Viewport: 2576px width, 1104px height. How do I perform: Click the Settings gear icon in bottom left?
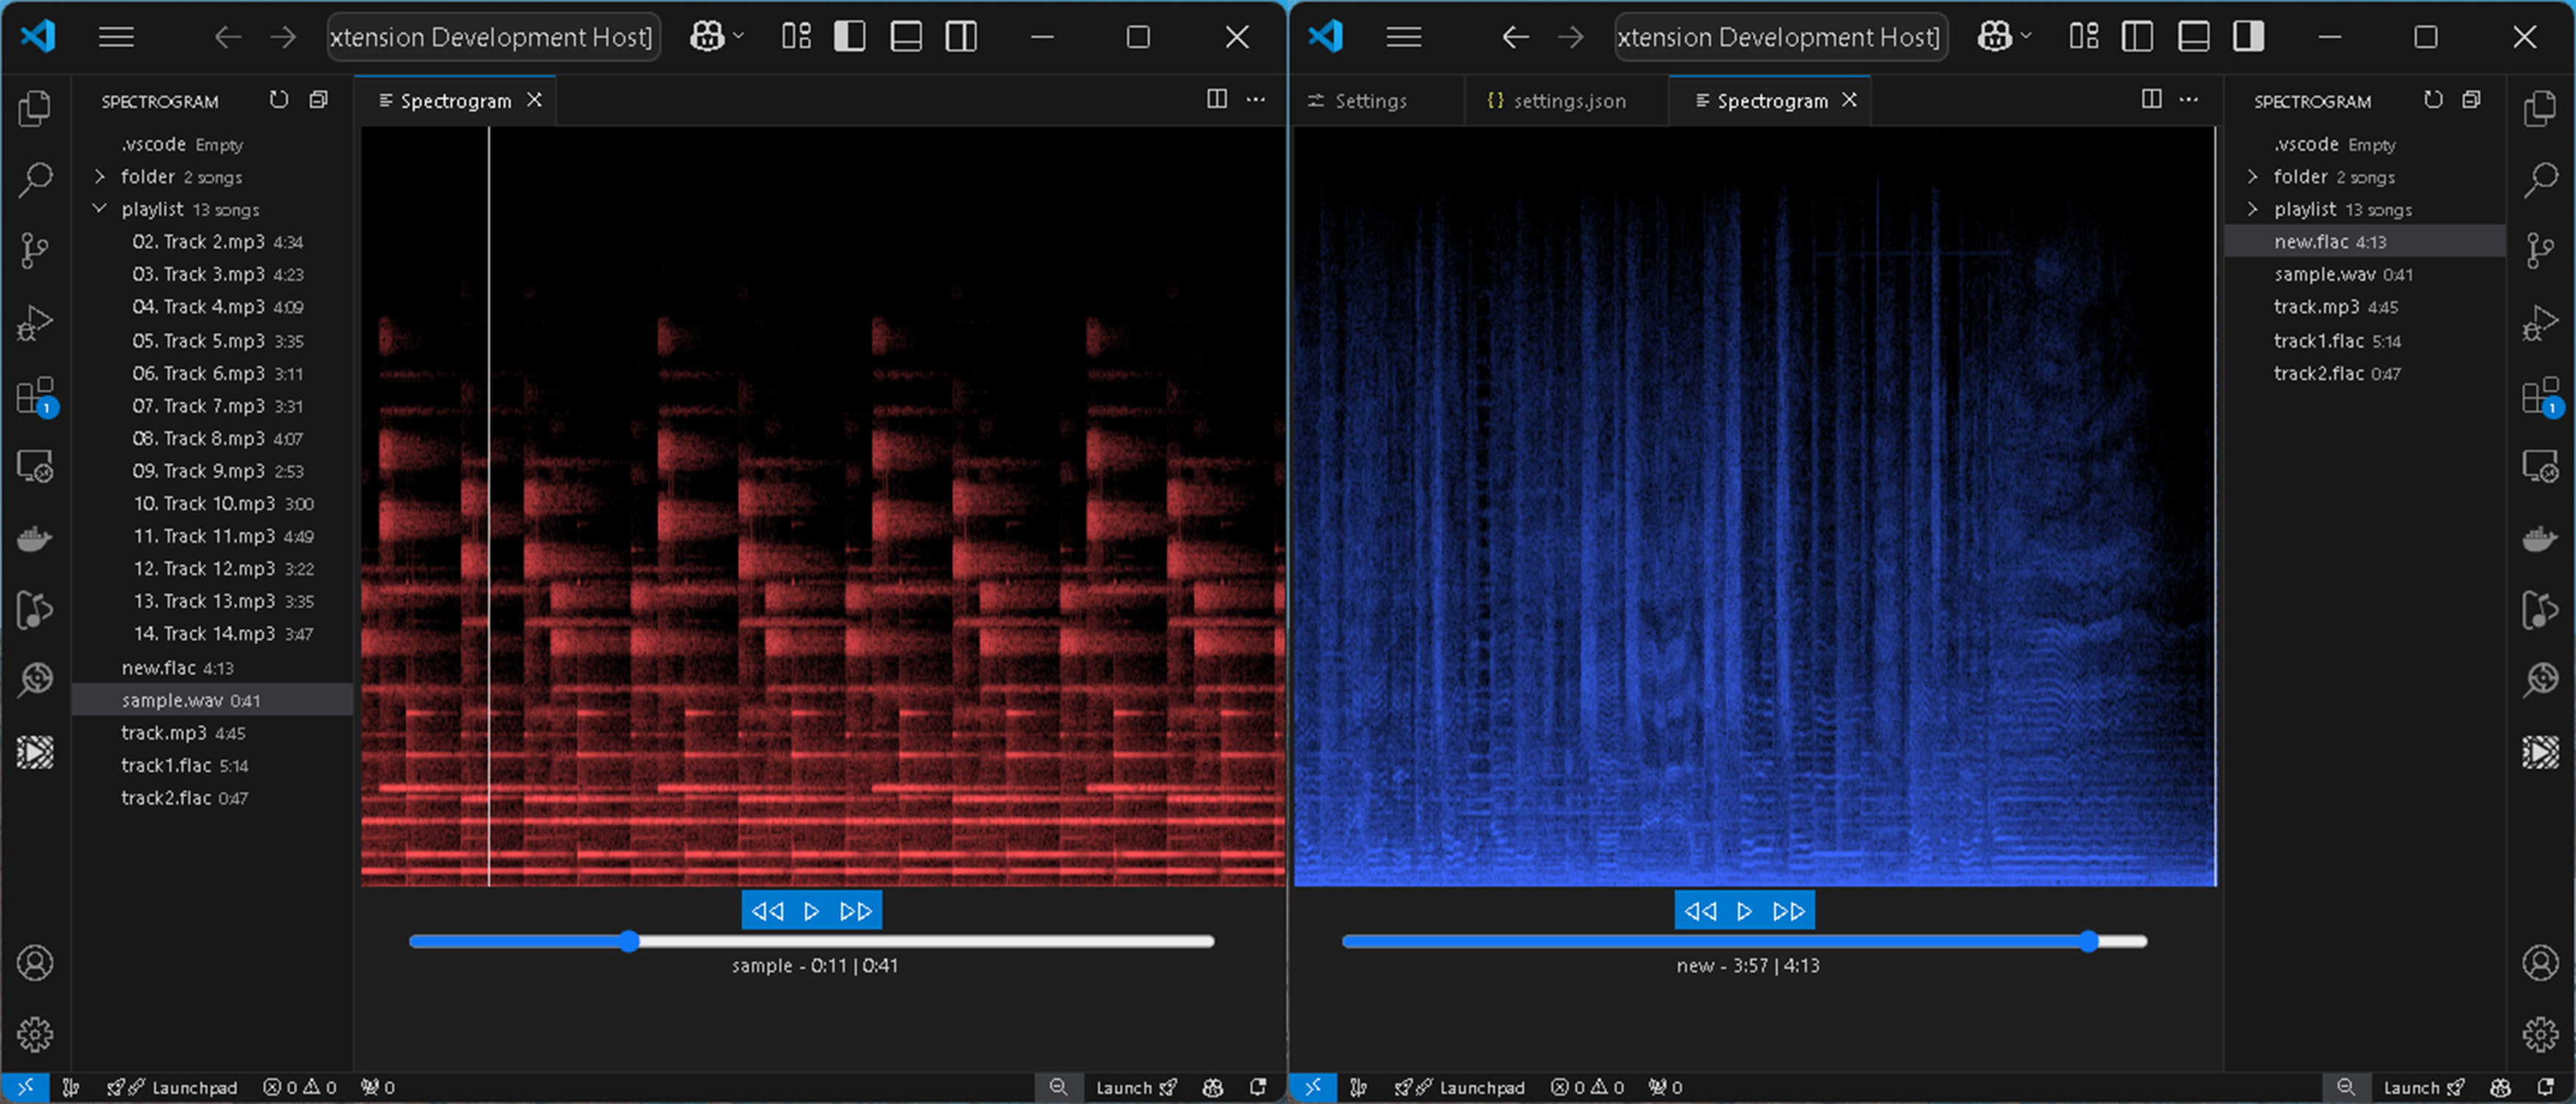(36, 1033)
